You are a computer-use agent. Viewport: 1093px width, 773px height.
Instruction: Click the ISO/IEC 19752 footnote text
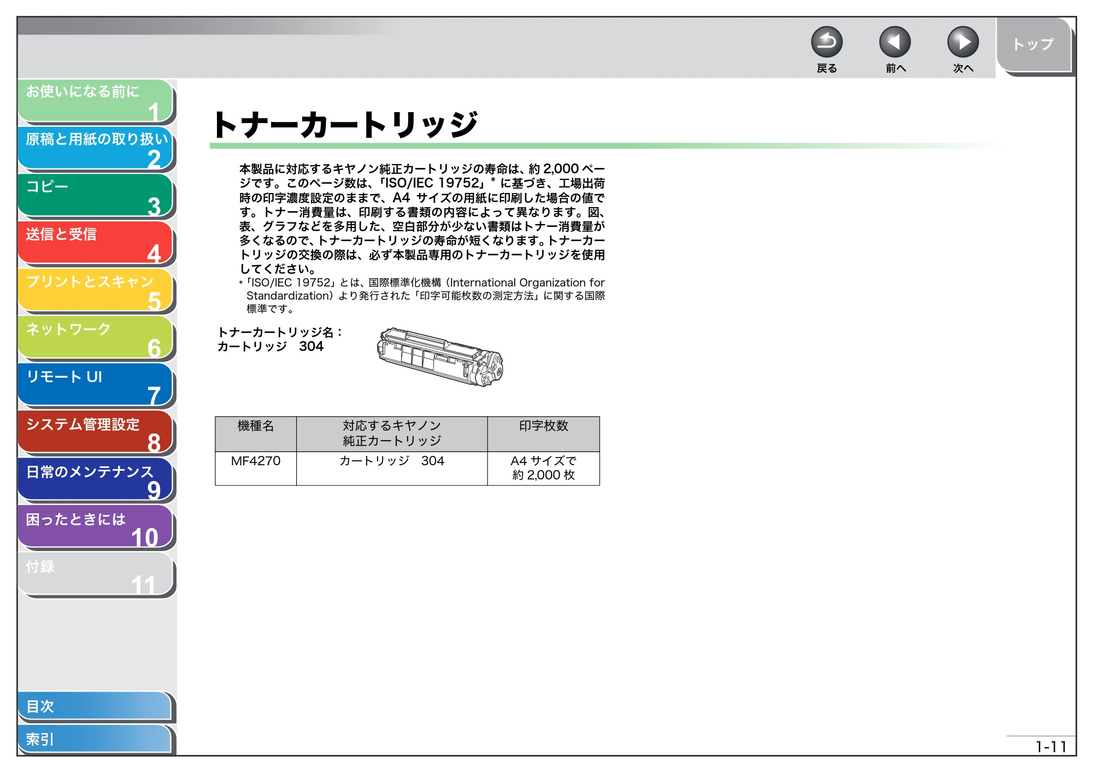[x=422, y=296]
